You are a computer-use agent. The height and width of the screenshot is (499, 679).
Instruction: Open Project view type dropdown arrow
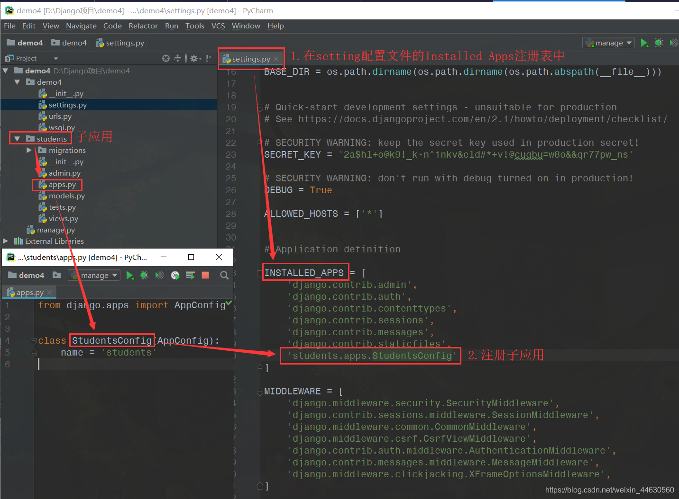(x=56, y=58)
